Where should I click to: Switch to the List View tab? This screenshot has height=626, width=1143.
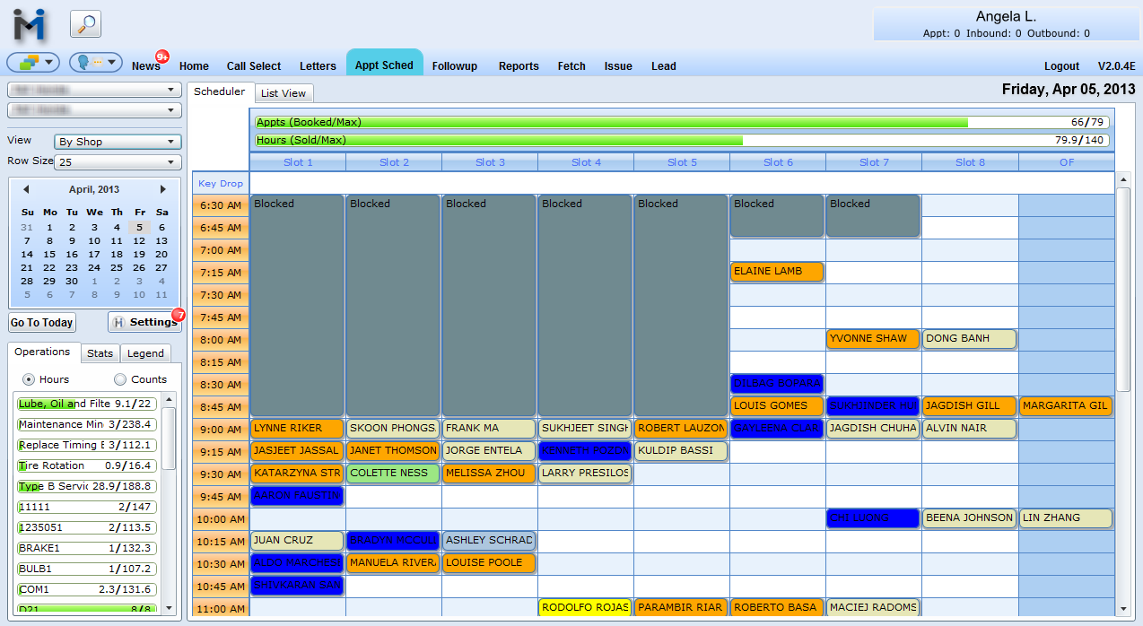pyautogui.click(x=284, y=93)
